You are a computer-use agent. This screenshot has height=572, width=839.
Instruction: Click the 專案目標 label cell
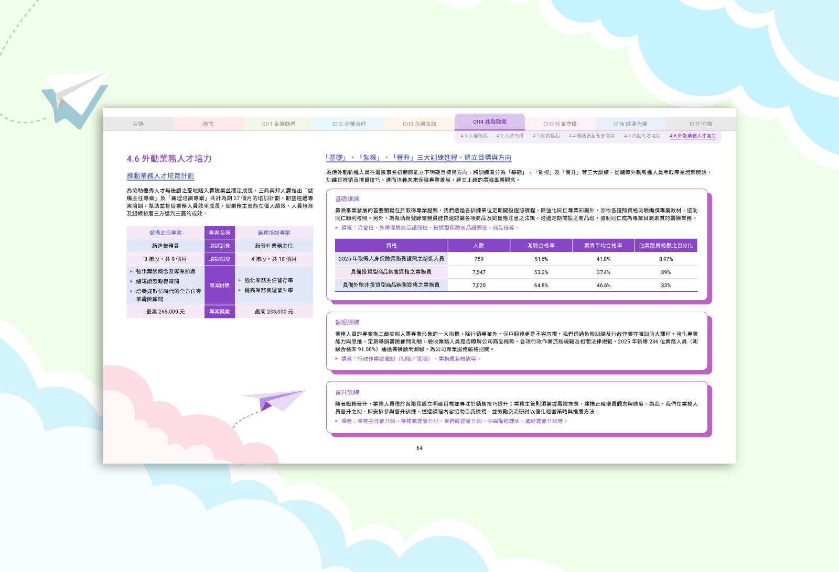[x=220, y=285]
